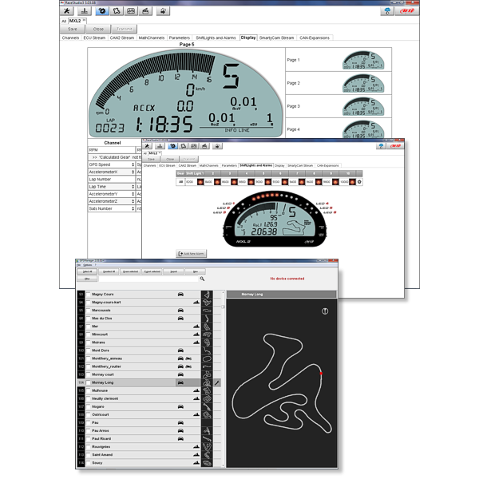This screenshot has height=479, width=479.
Task: Click the Pau track layout icon
Action: click(x=206, y=422)
